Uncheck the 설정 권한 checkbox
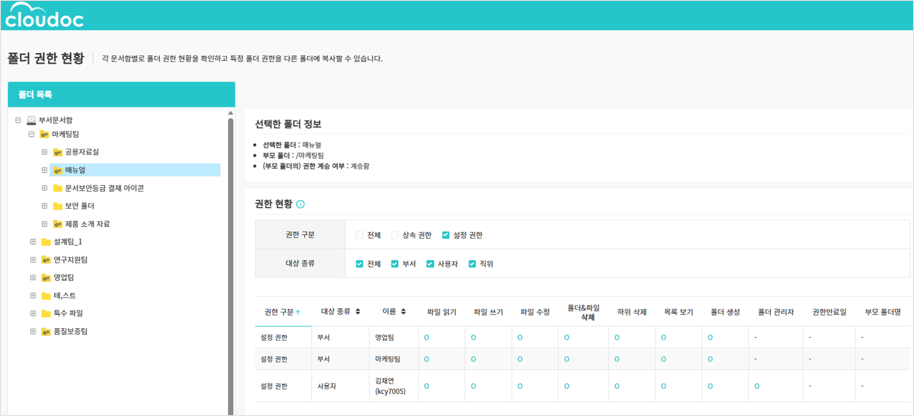The width and height of the screenshot is (914, 416). (446, 235)
